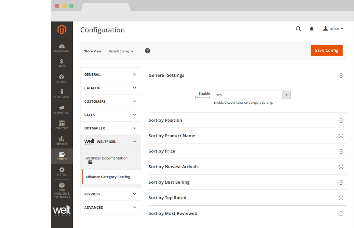Click the help question mark icon
This screenshot has height=228, width=354.
pyautogui.click(x=147, y=51)
